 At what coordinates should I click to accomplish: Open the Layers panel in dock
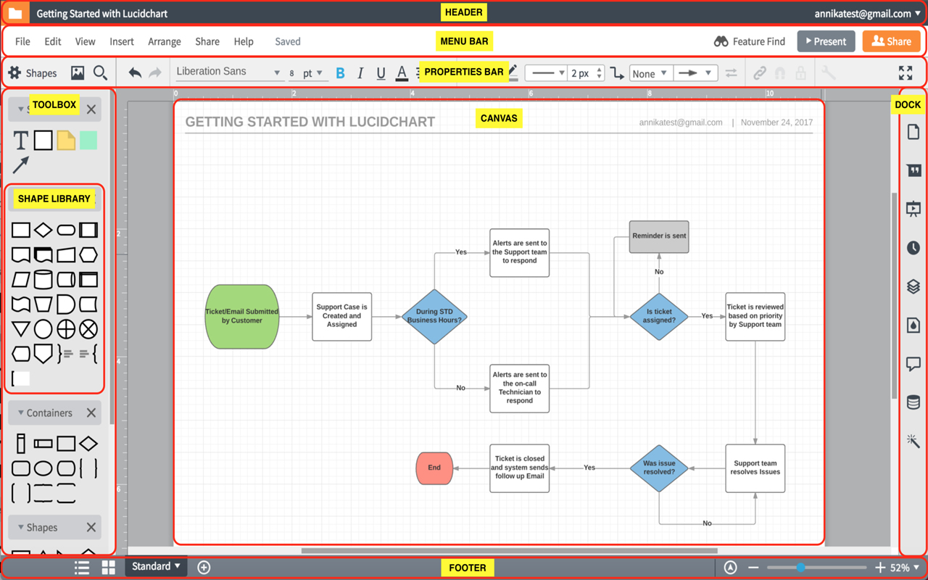tap(913, 286)
